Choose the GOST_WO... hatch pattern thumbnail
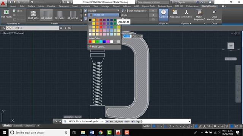Viewport: 243px width, 136px height. point(33,15)
